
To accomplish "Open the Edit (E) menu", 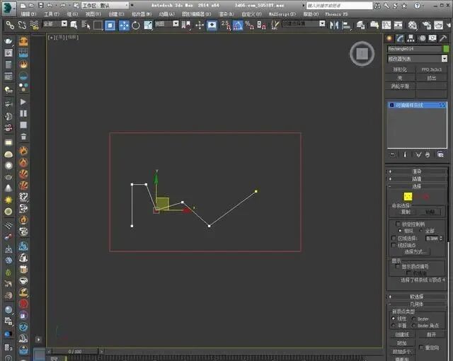I will coord(28,14).
